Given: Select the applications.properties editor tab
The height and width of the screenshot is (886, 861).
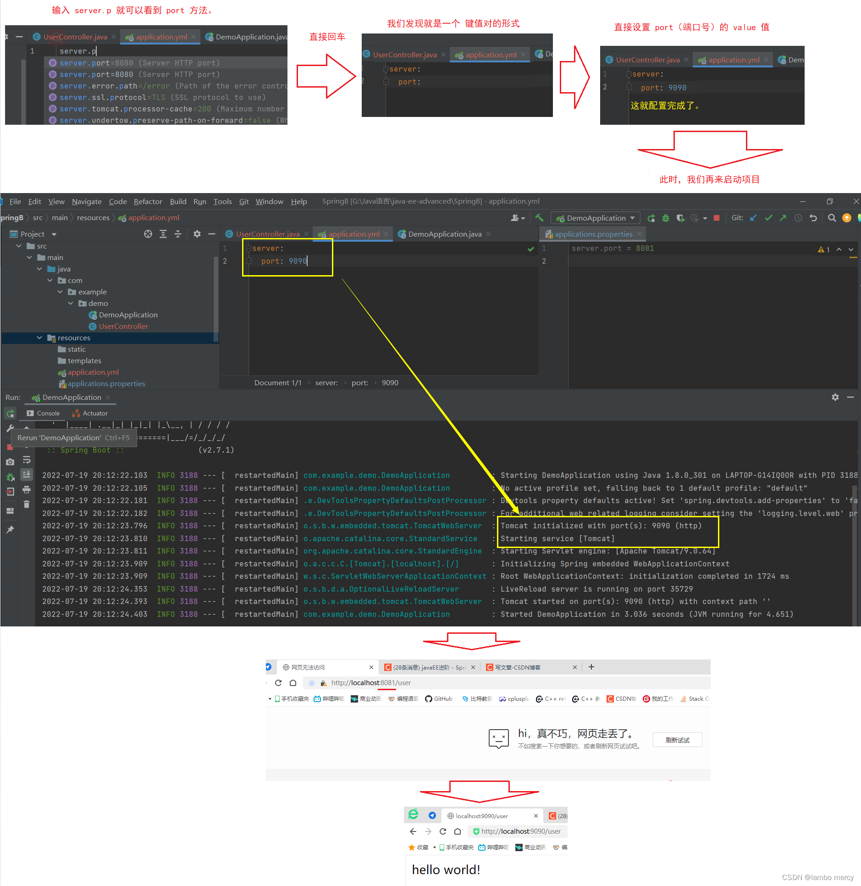Looking at the screenshot, I should pos(593,234).
